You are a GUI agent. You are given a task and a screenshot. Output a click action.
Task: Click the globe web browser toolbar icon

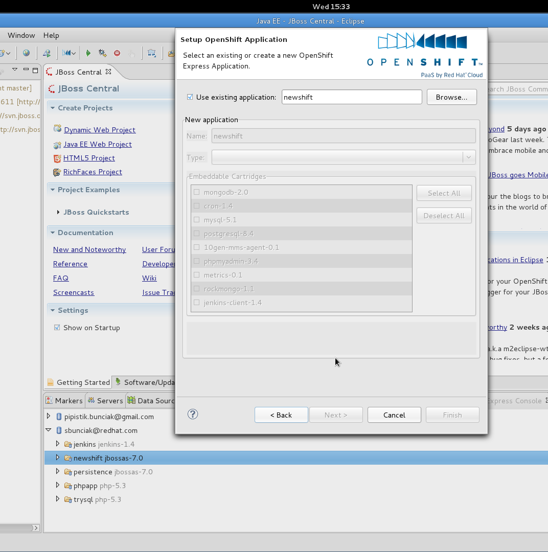26,53
